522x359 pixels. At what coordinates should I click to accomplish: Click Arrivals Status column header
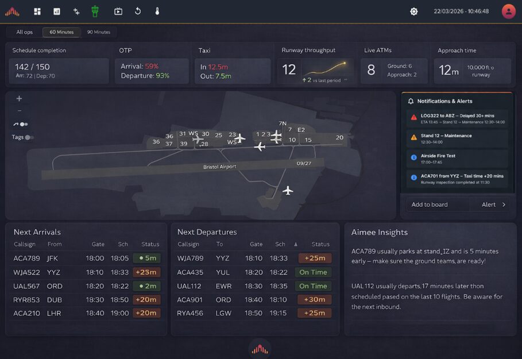pos(150,244)
